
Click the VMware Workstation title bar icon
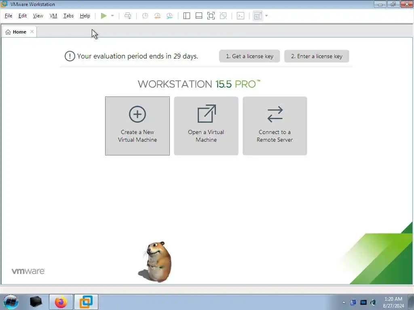click(4, 4)
